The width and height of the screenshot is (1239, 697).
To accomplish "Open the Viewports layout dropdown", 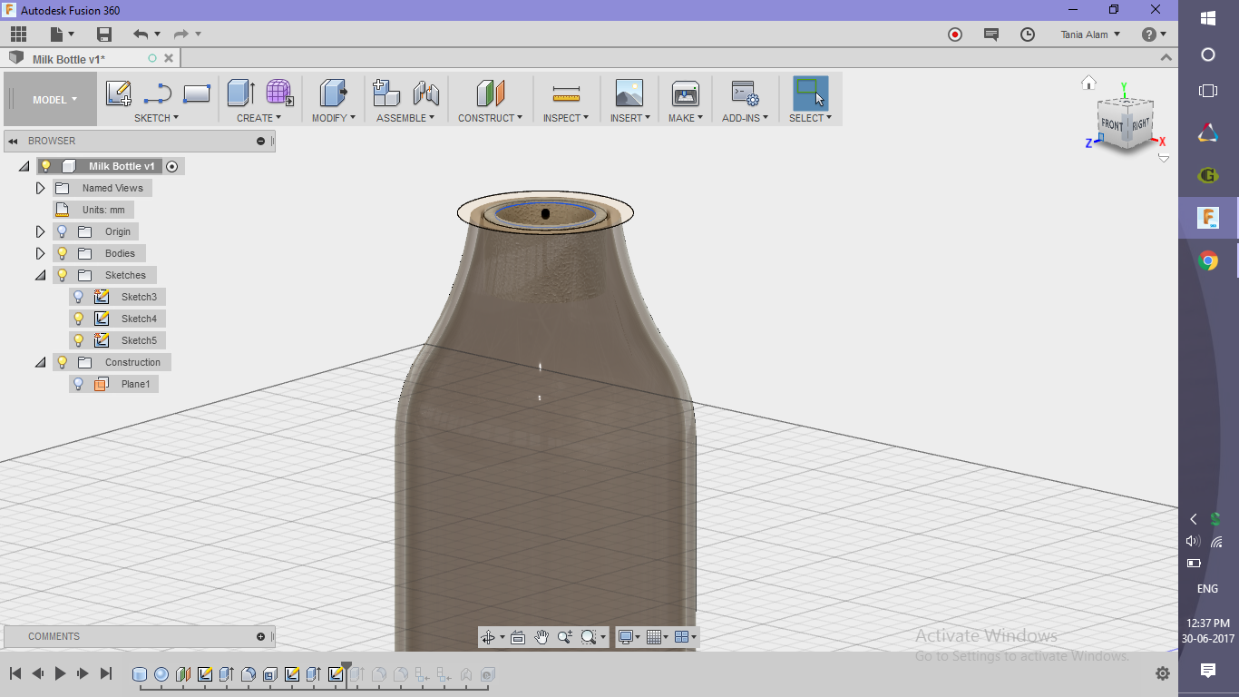I will pyautogui.click(x=687, y=637).
